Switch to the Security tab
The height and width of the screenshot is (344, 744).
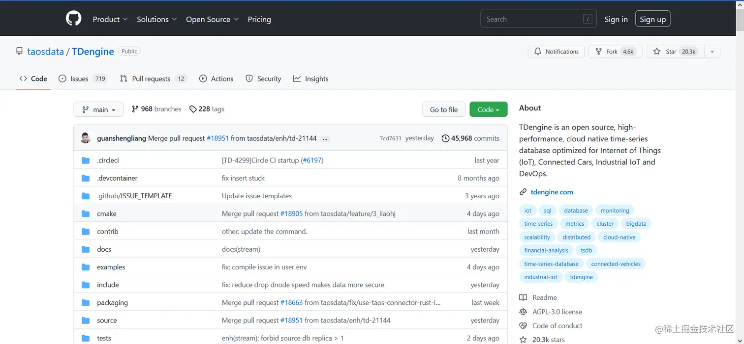pyautogui.click(x=263, y=79)
